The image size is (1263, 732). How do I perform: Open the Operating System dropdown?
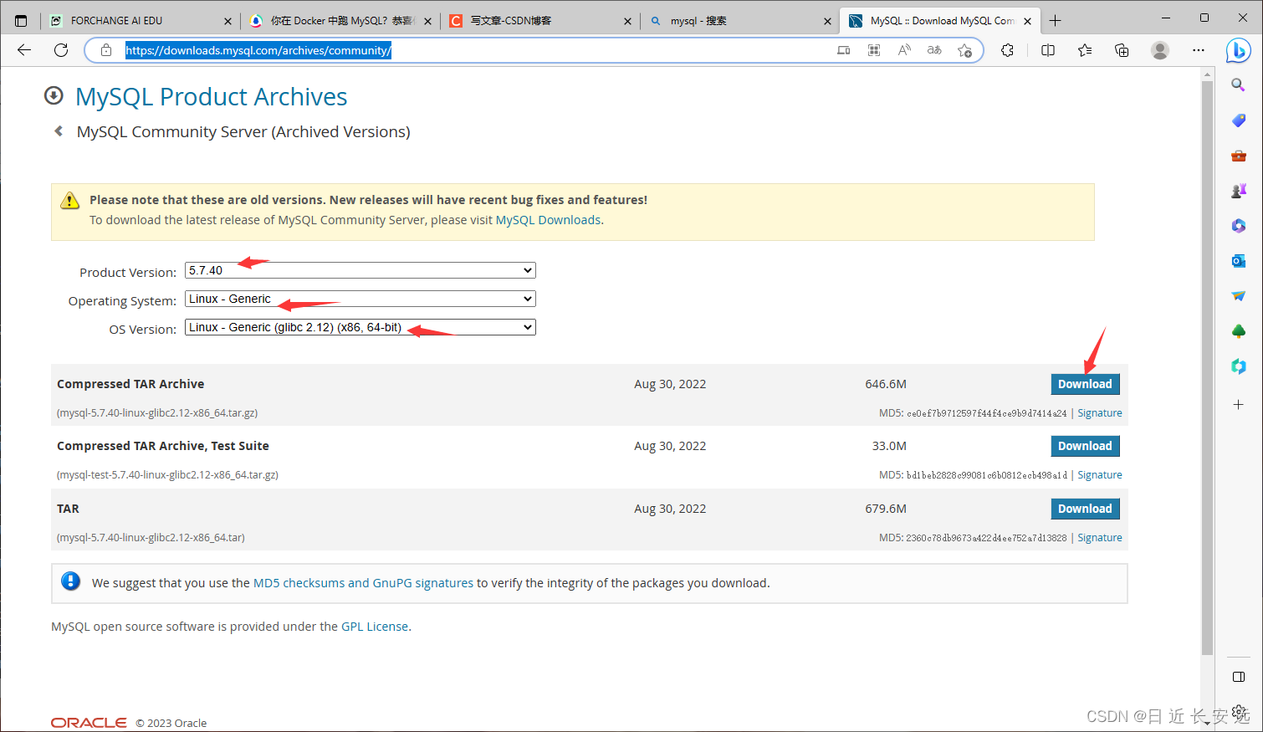pos(360,299)
